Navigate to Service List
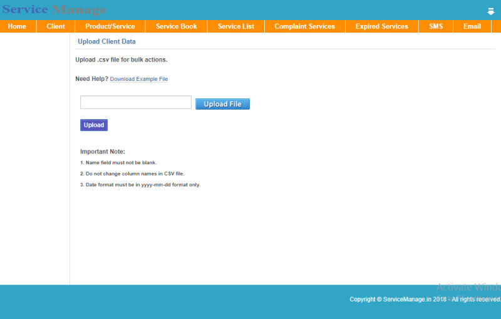 (235, 26)
